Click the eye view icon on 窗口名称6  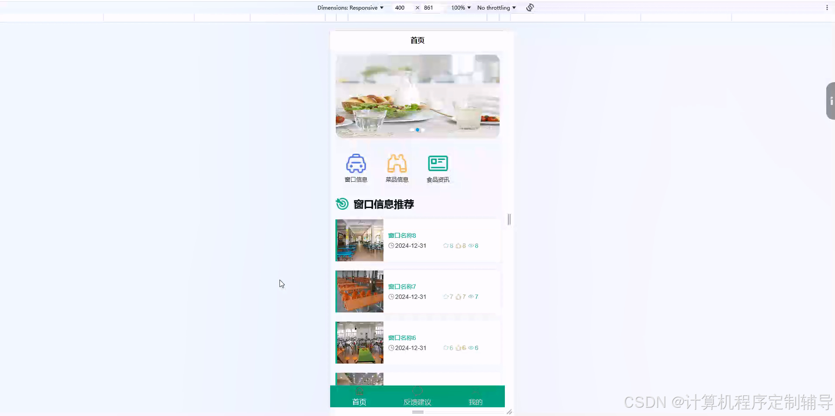coord(472,347)
